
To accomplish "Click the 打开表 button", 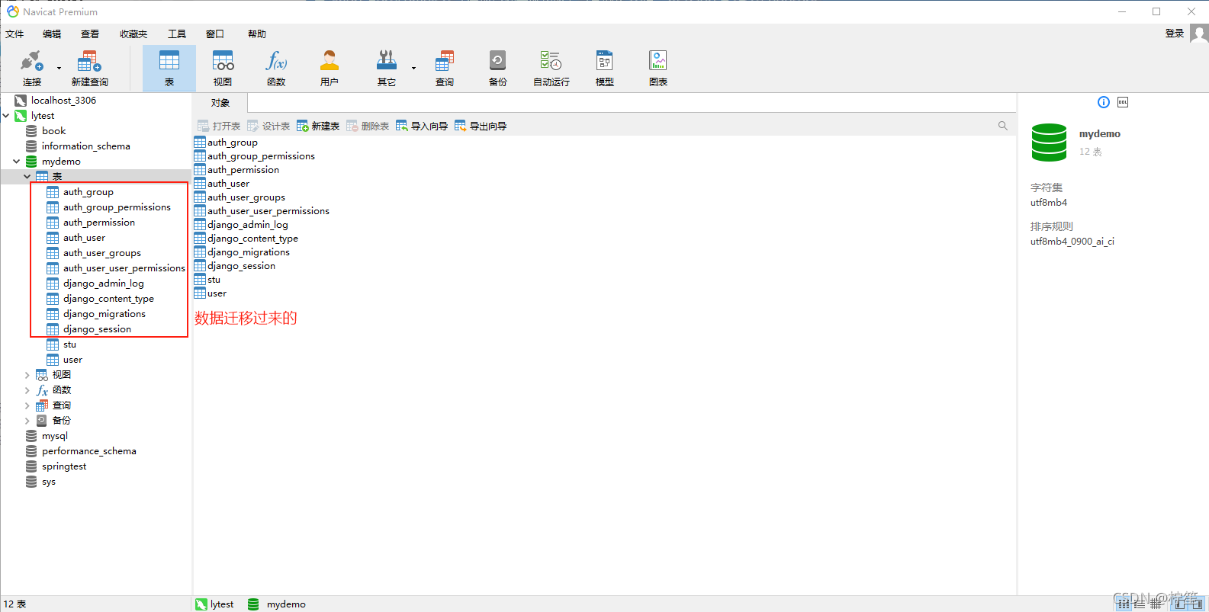I will click(x=219, y=127).
